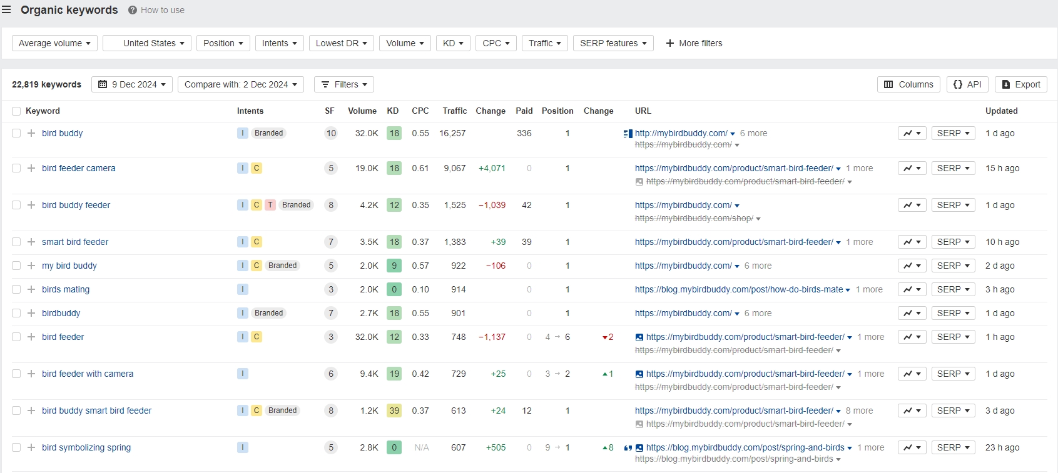This screenshot has height=473, width=1058.
Task: Open the Filters button in table toolbar
Action: pos(344,84)
